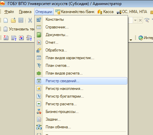This screenshot has height=135, width=153.
Task: Click the Константы menu icon
Action: coord(39,19)
